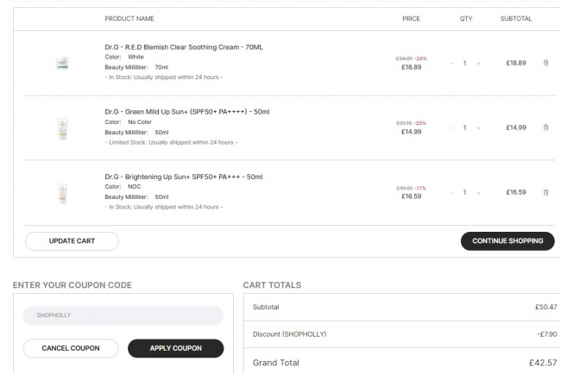
Task: Increase quantity of R.E.D Blemish Clear Cream
Action: tap(478, 63)
